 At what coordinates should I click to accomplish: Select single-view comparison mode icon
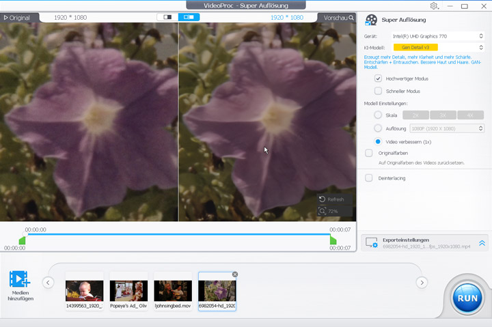167,17
